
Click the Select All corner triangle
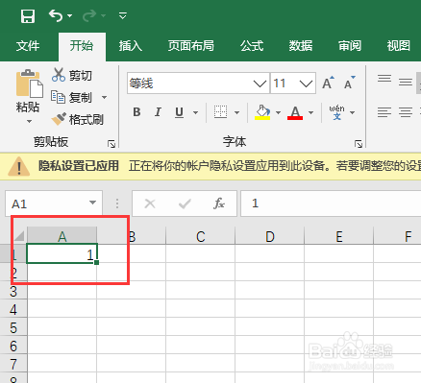pyautogui.click(x=19, y=236)
